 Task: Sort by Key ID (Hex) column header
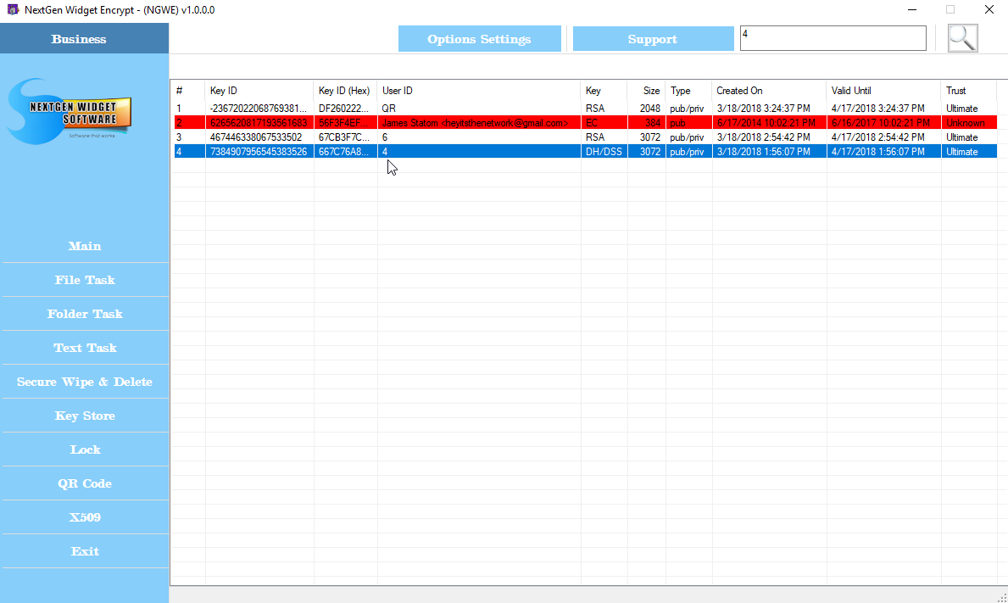click(345, 91)
